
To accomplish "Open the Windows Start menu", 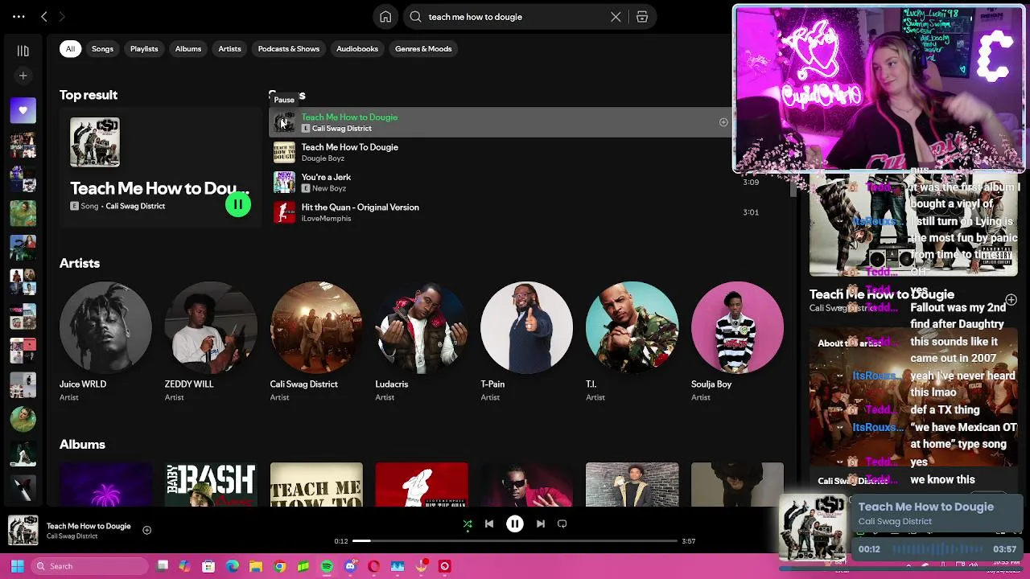I will pos(17,566).
